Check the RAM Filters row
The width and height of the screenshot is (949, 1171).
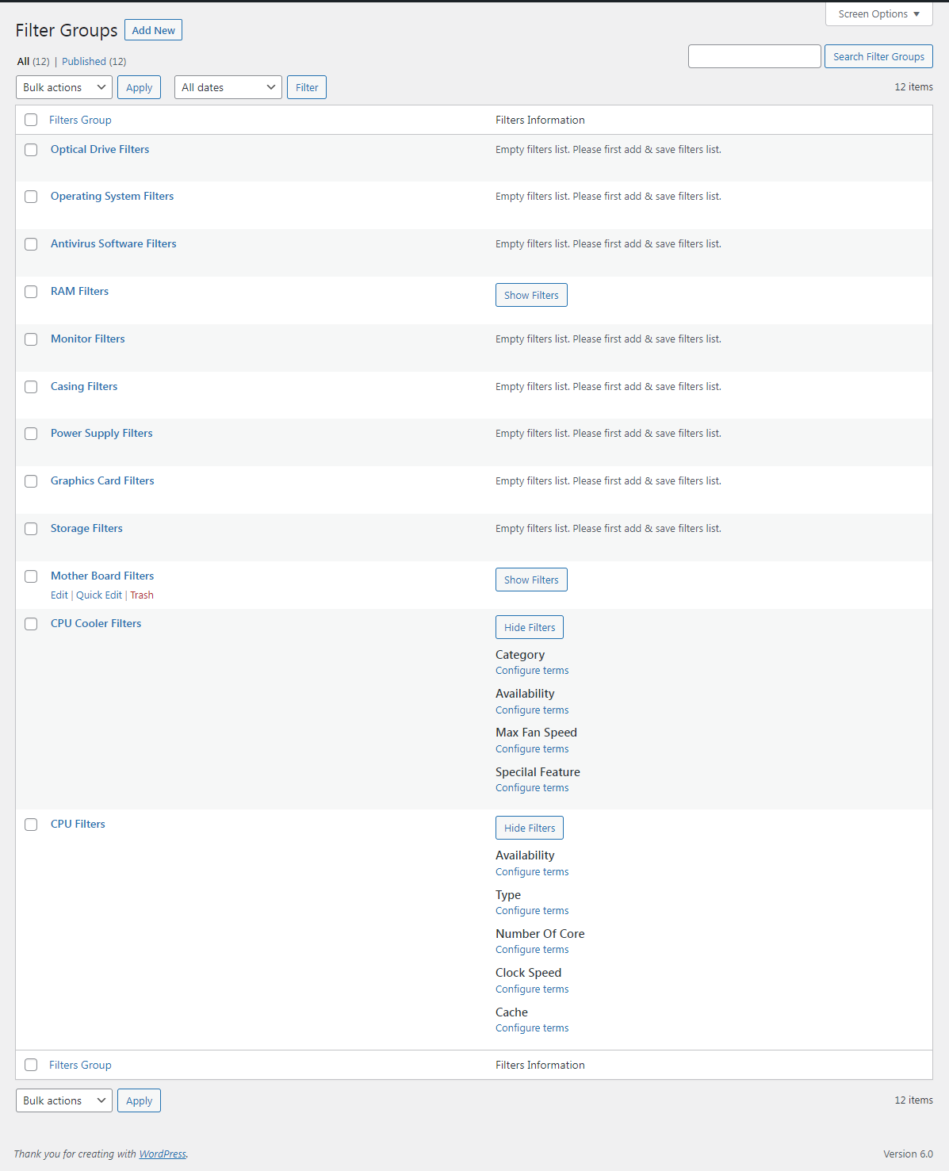pyautogui.click(x=31, y=292)
